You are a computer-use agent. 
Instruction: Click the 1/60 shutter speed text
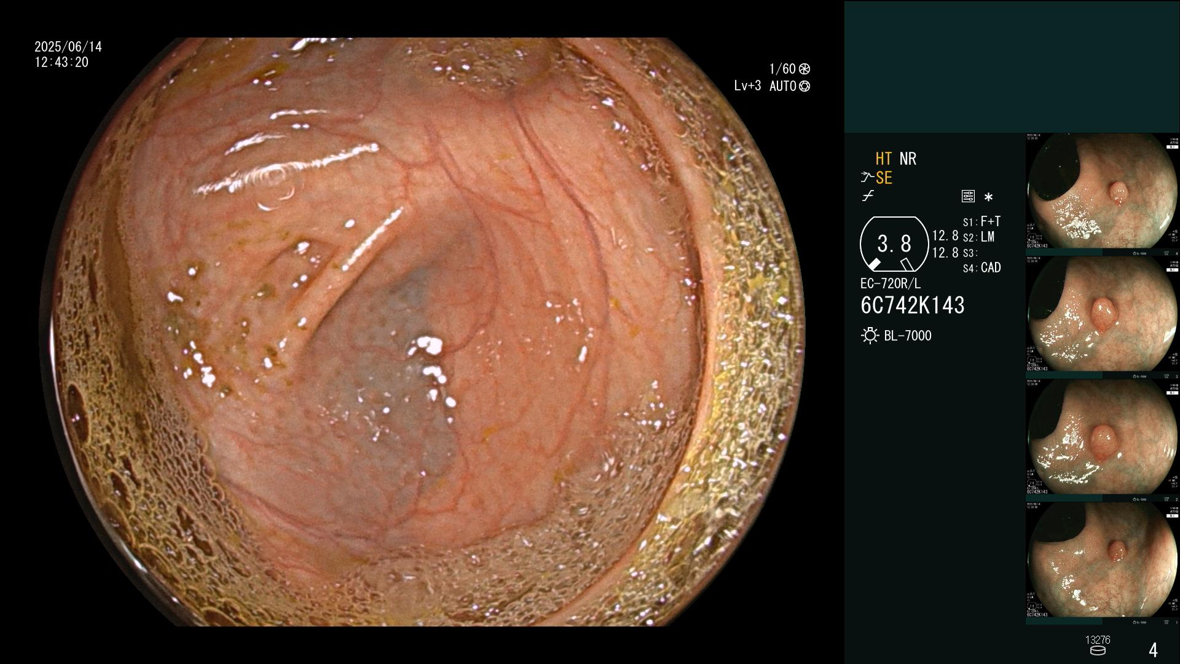click(782, 69)
